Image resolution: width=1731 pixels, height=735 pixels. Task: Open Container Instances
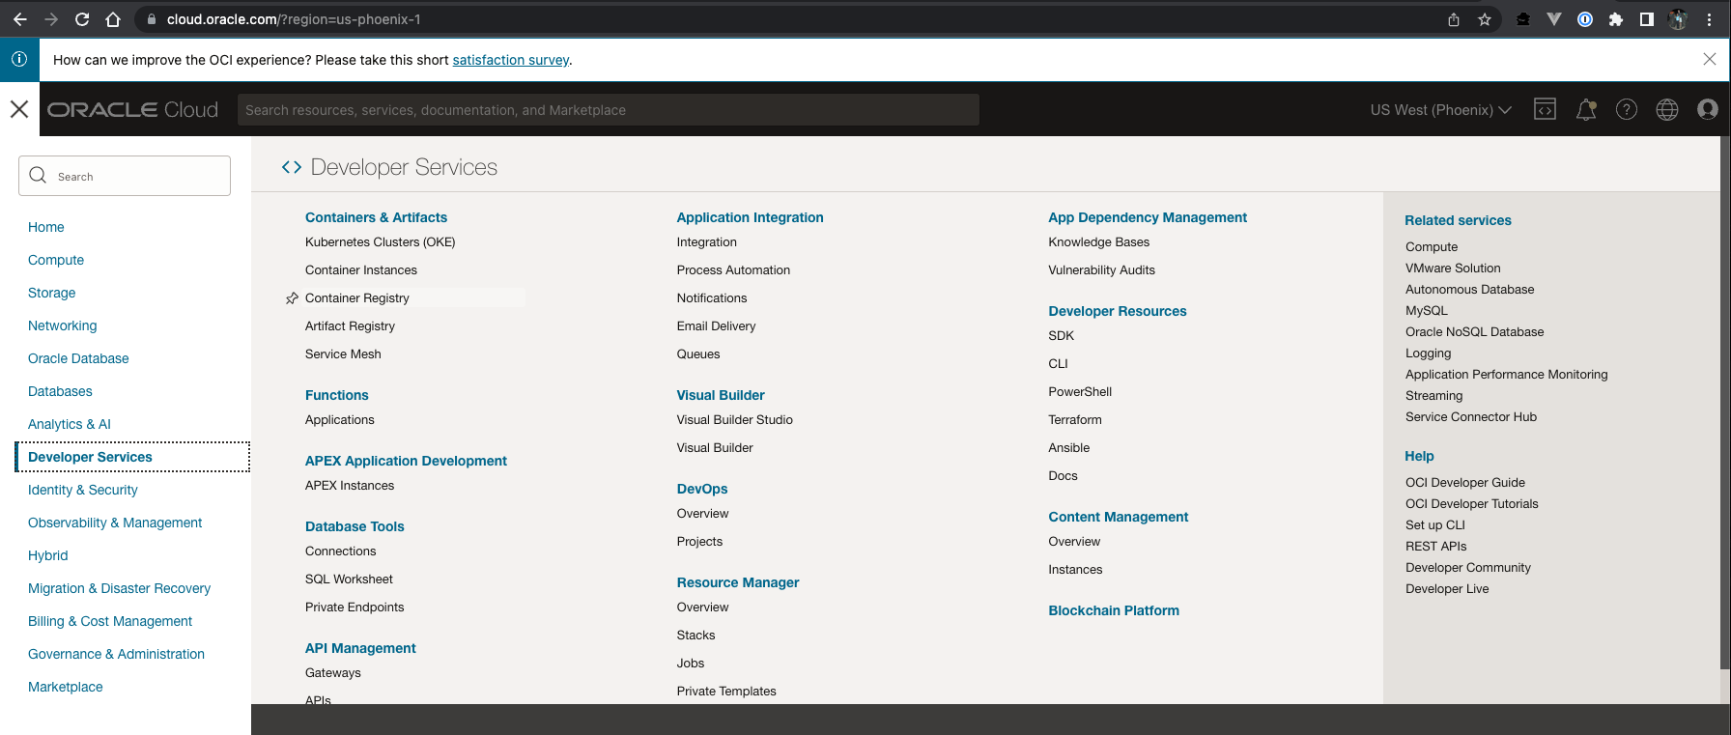[x=361, y=270]
